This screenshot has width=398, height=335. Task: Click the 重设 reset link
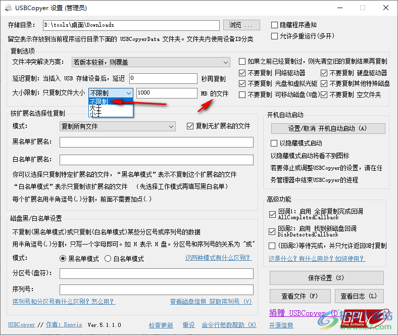pos(188,325)
